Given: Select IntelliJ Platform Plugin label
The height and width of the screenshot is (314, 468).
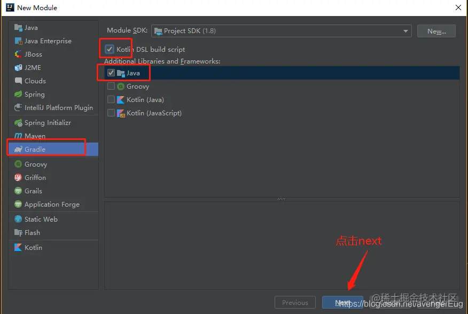Looking at the screenshot, I should click(x=59, y=108).
